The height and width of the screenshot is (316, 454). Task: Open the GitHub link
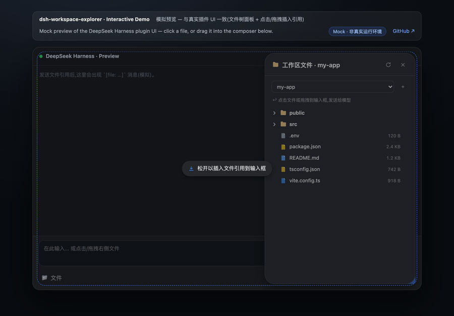404,31
